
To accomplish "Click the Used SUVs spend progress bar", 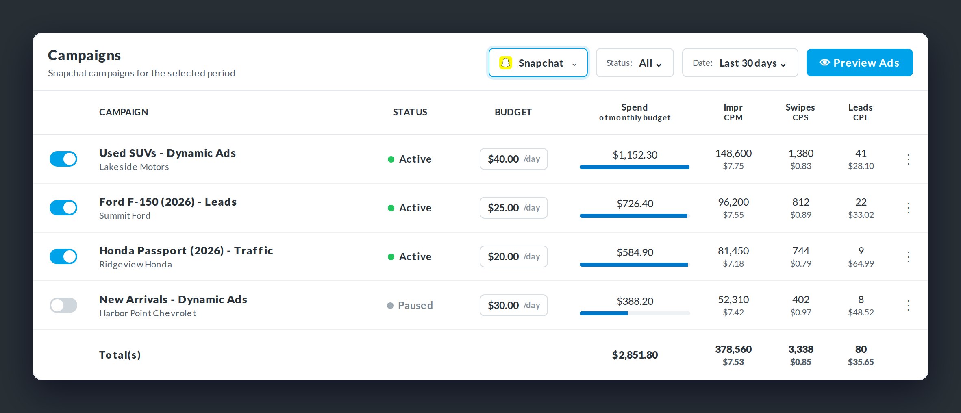I will tap(635, 167).
